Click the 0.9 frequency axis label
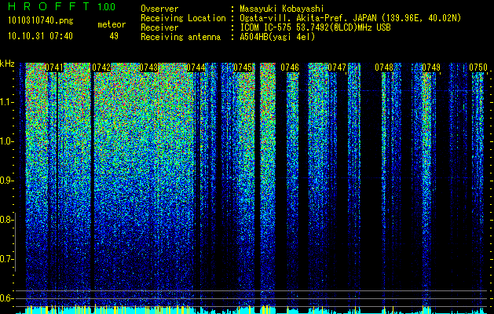494x314 pixels. (6, 181)
